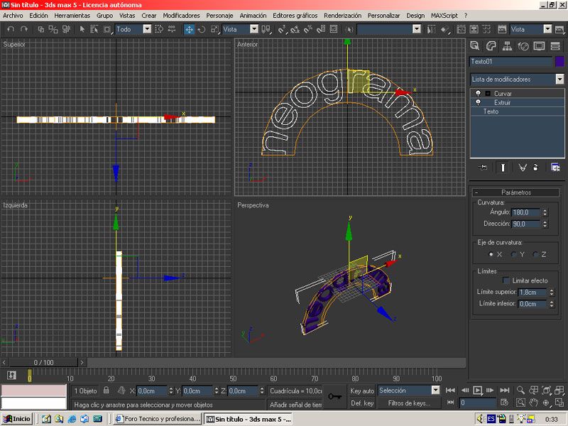Open the Utilities command panel tab

point(555,45)
